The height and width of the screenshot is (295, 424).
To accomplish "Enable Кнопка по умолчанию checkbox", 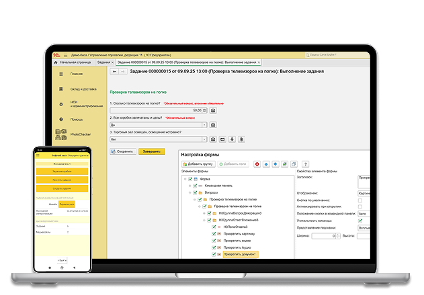I will click(360, 199).
